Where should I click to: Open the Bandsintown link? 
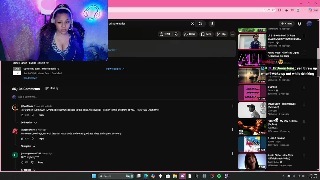30,78
